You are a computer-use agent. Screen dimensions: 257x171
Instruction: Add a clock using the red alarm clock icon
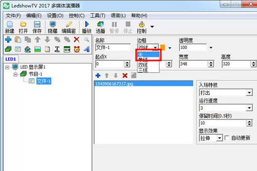77,49
